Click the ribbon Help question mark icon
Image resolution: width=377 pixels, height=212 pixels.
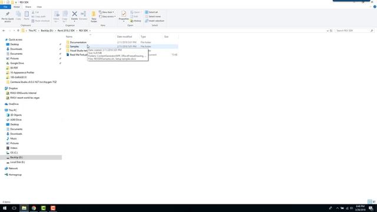[375, 6]
